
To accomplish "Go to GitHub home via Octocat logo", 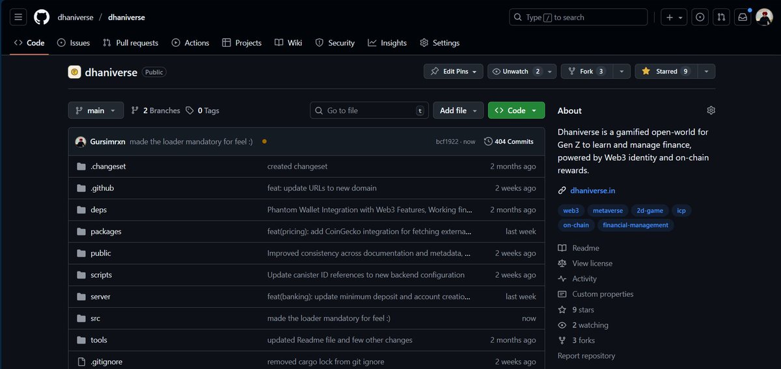I will [42, 18].
